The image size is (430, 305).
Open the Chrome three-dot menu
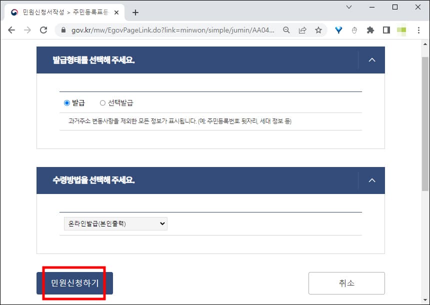[x=418, y=30]
